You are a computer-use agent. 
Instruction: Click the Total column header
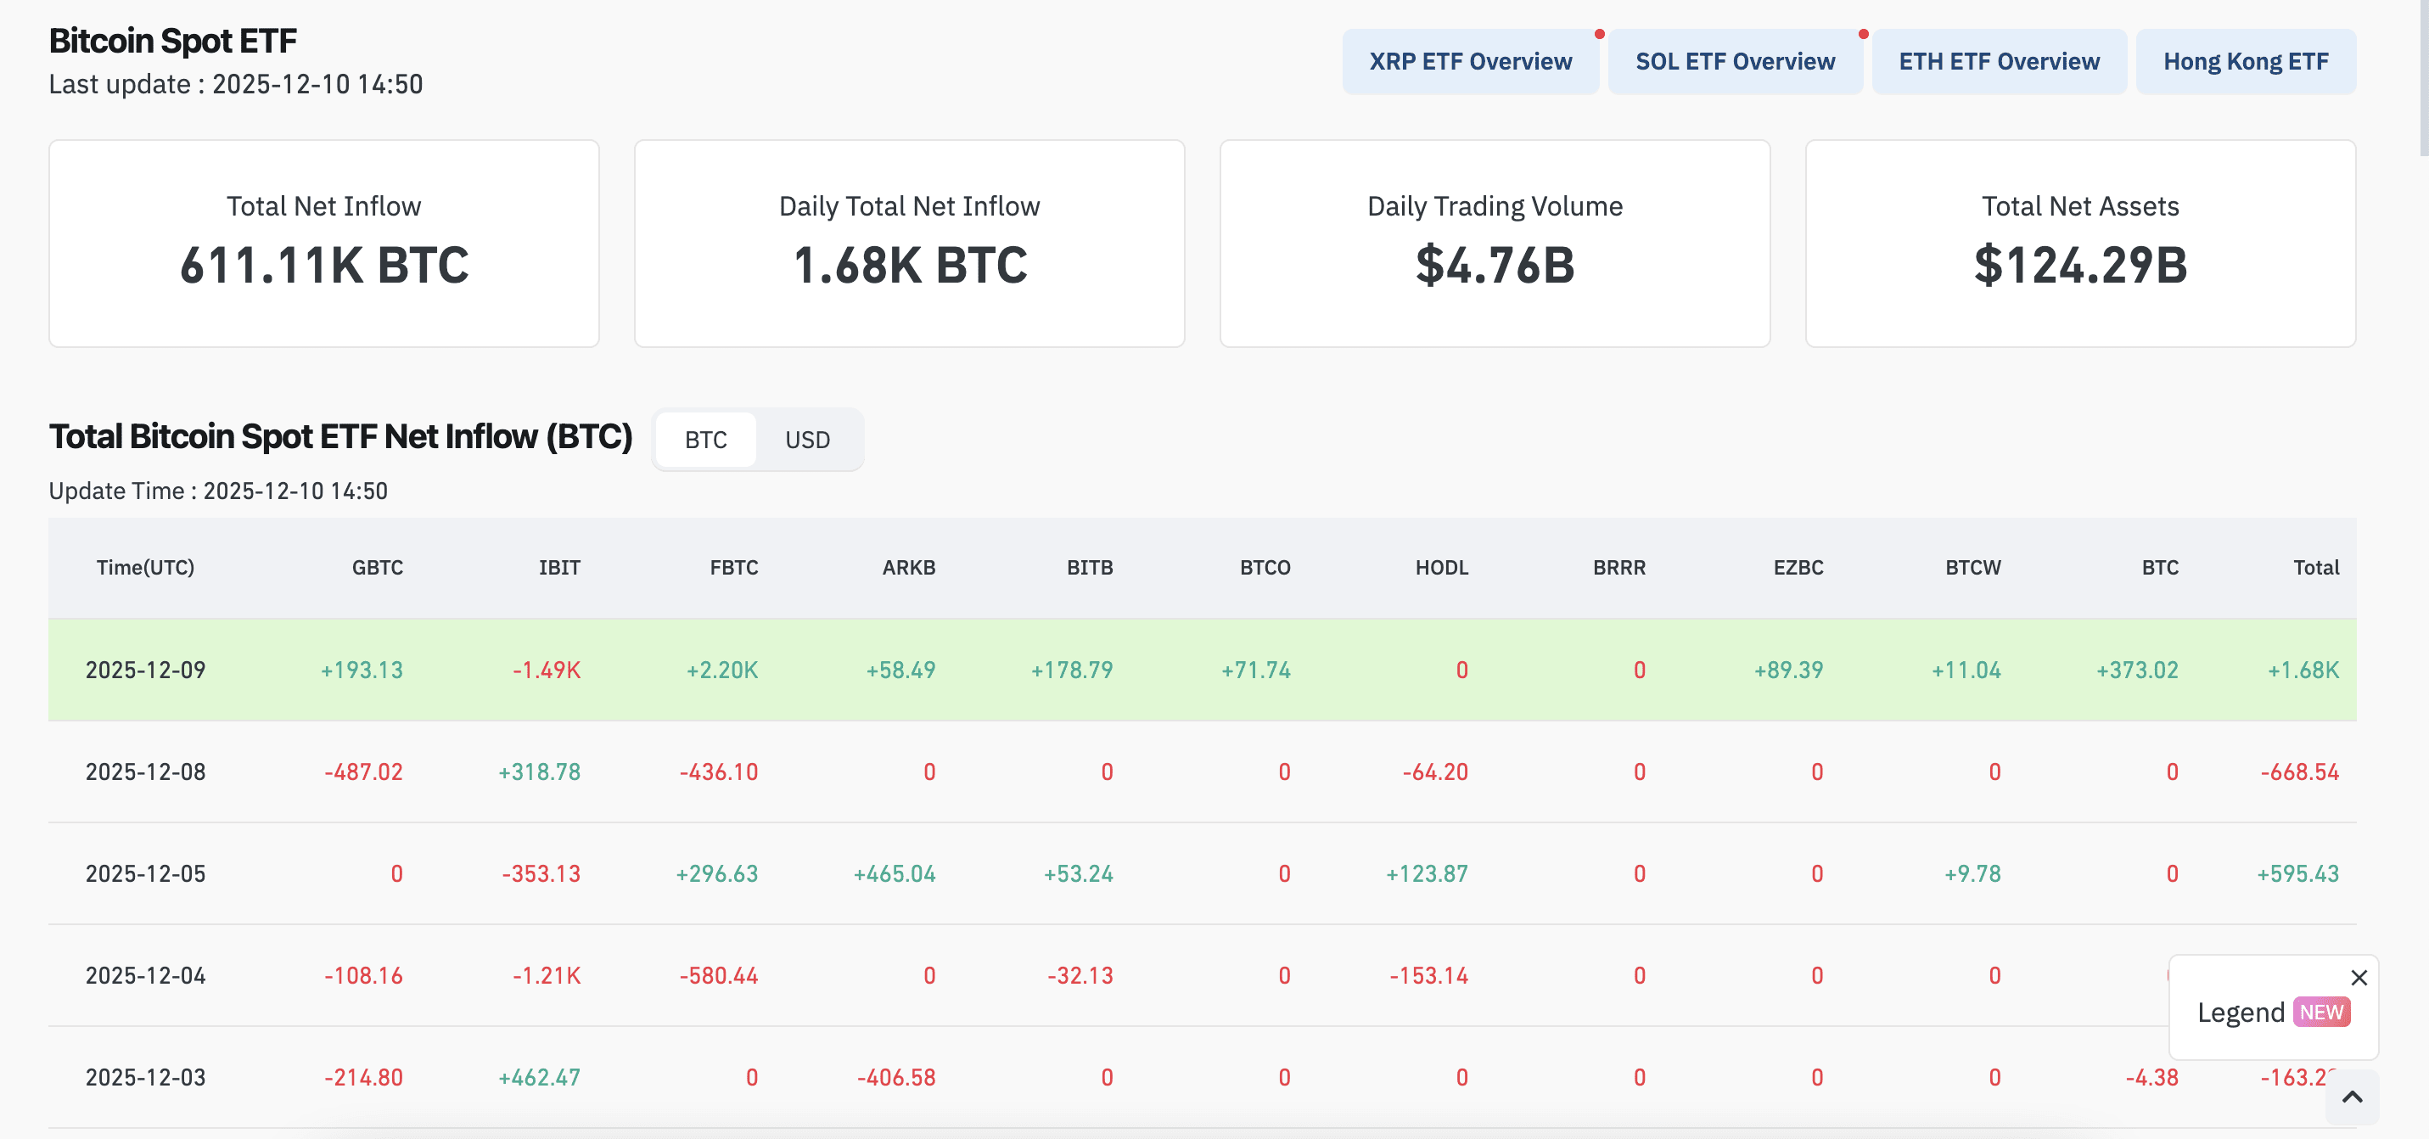[x=2315, y=568]
